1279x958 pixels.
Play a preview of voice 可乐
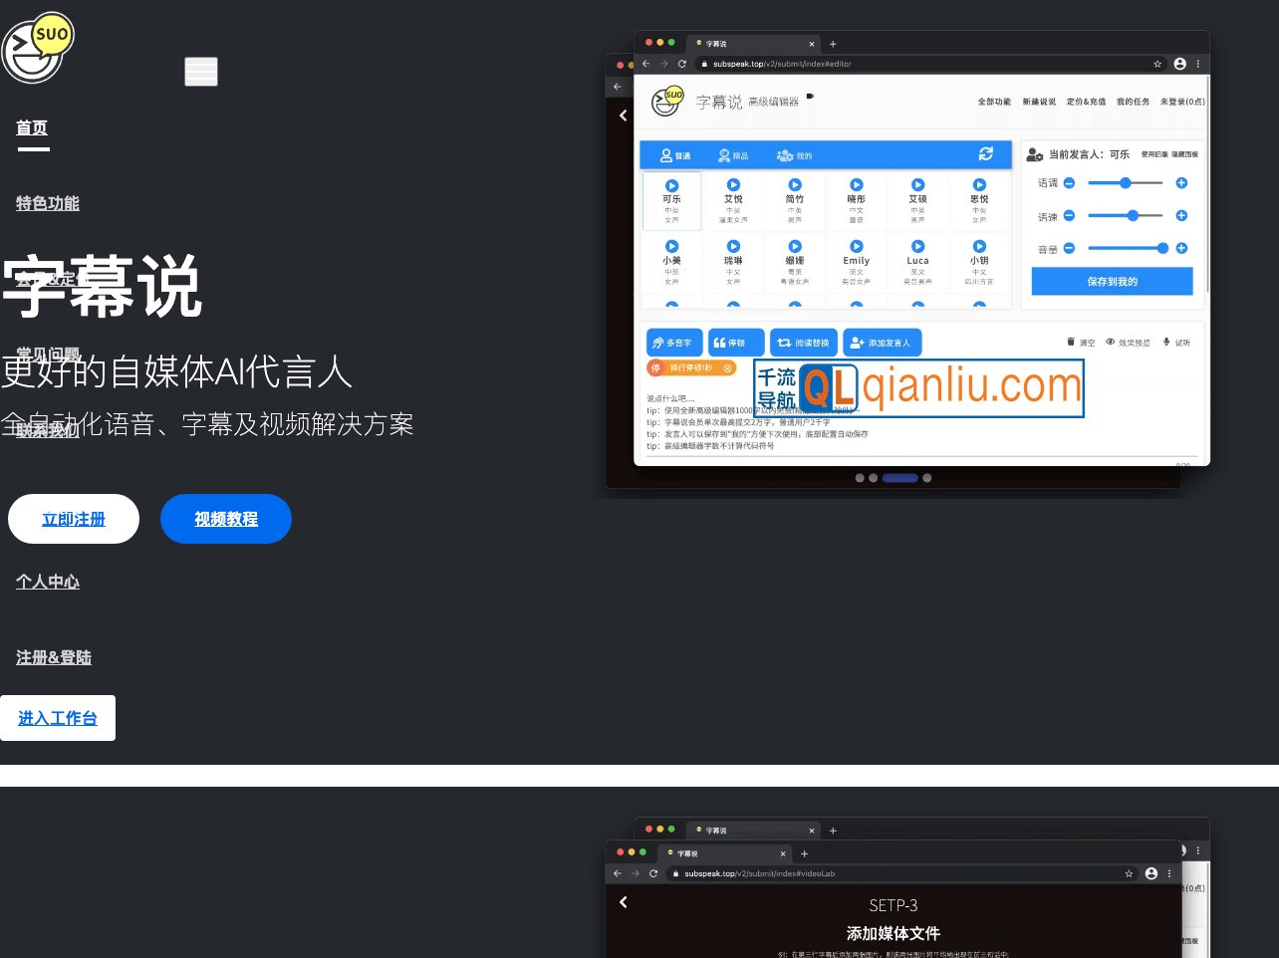click(672, 185)
